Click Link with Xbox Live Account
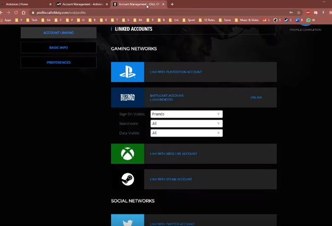The width and height of the screenshot is (332, 226). click(x=173, y=154)
